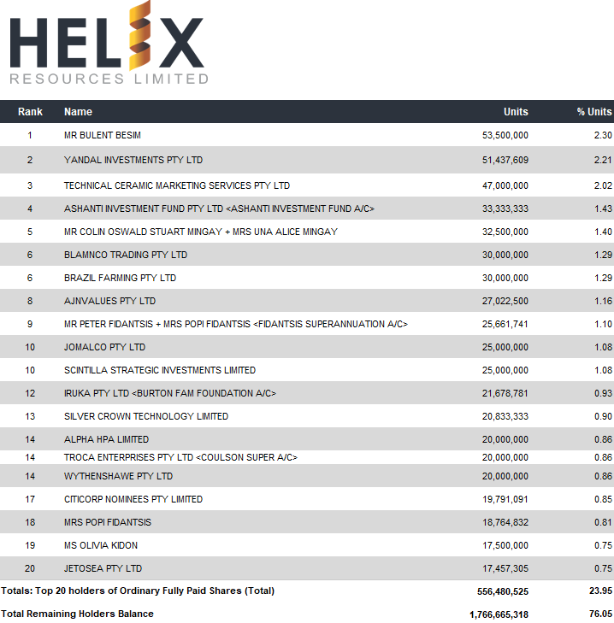Screen dimensions: 614x623
Task: Click the Name column header
Action: pos(79,112)
